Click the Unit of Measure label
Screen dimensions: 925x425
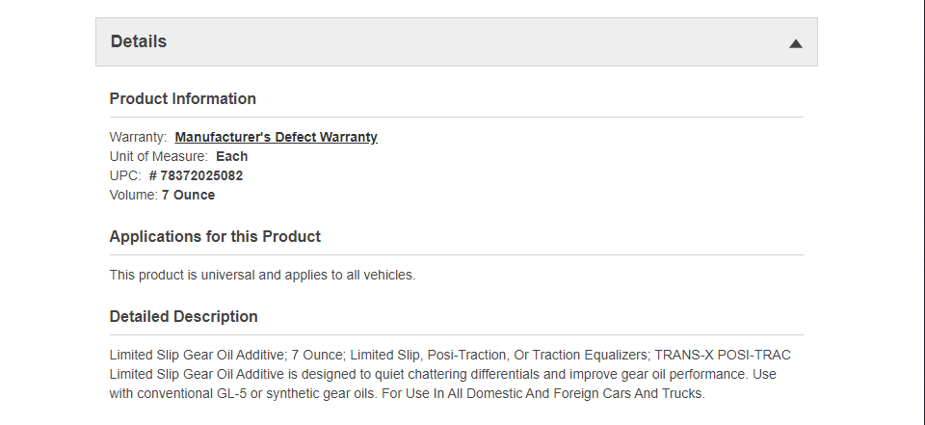(158, 156)
